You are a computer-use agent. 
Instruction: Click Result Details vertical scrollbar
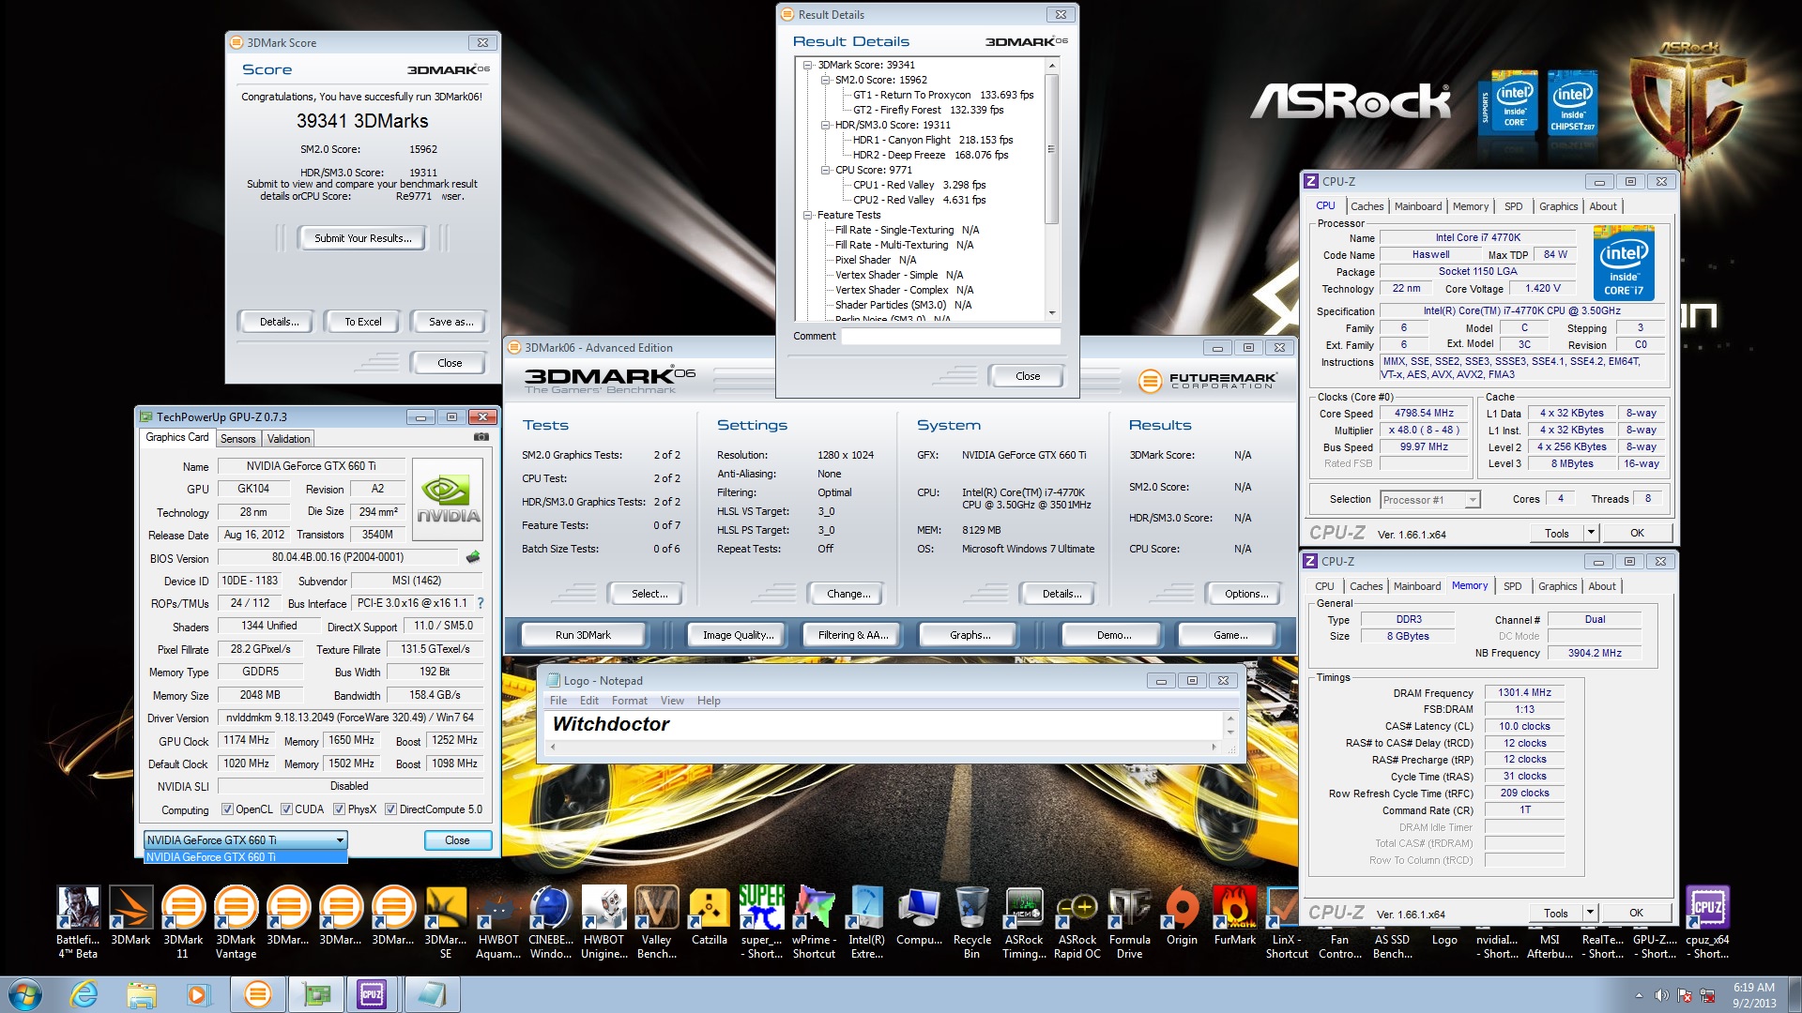click(x=1051, y=150)
